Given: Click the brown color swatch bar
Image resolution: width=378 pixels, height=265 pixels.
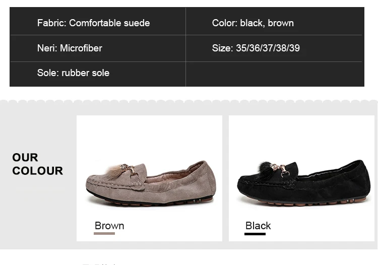Looking at the screenshot, I should (104, 233).
